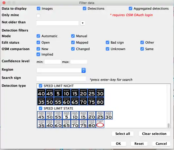Open the Not older than date picker arrow
The height and width of the screenshot is (150, 174).
click(83, 23)
